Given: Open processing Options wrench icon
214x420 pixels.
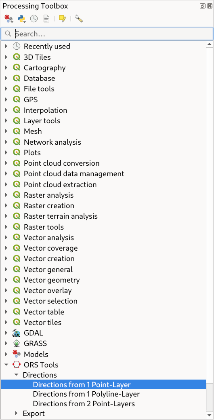Looking at the screenshot, I should [x=79, y=19].
